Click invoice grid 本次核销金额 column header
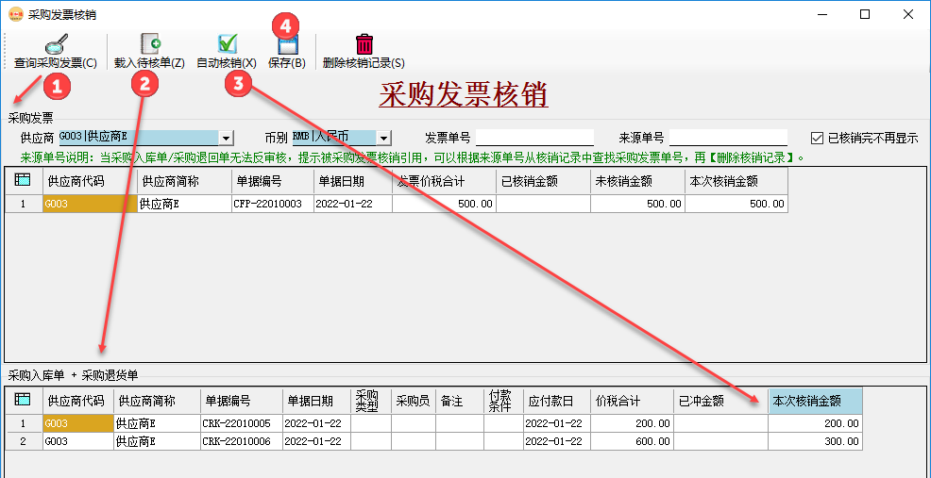The height and width of the screenshot is (478, 931). pos(736,181)
